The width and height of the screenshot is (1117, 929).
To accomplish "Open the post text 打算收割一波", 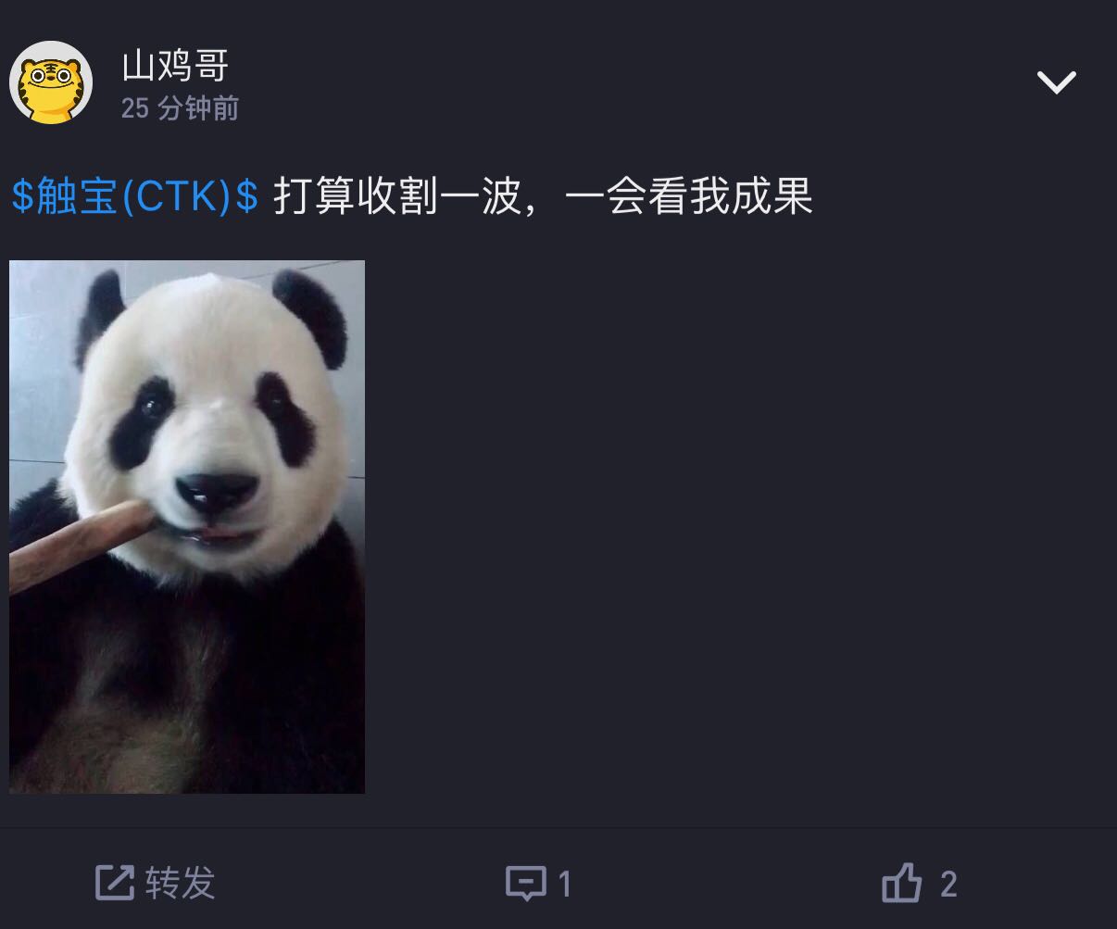I will coord(396,197).
